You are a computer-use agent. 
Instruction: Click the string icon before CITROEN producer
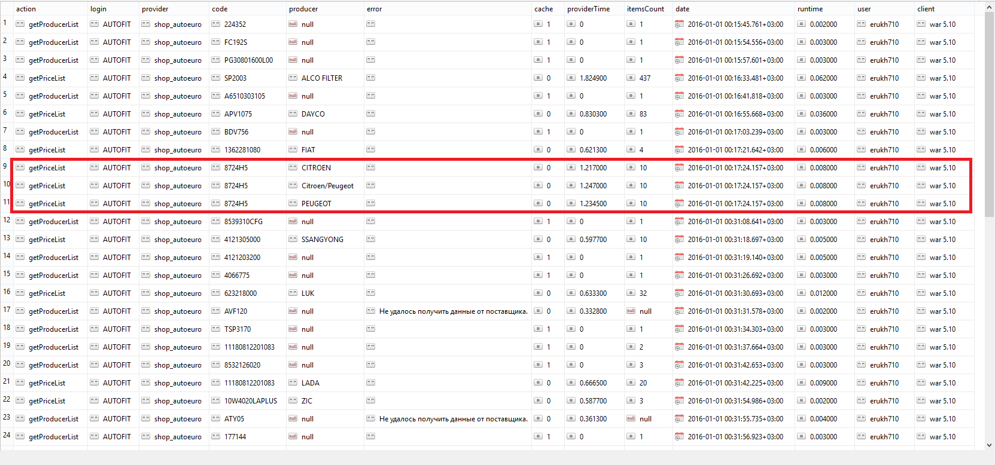click(293, 168)
